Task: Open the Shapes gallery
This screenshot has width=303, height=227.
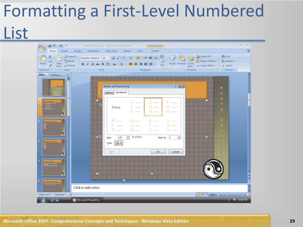Action: [173, 60]
